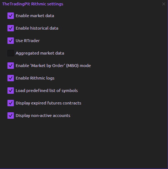168x169 pixels.
Task: Untick the Load predefined list of symbols checkbox
Action: point(11,91)
